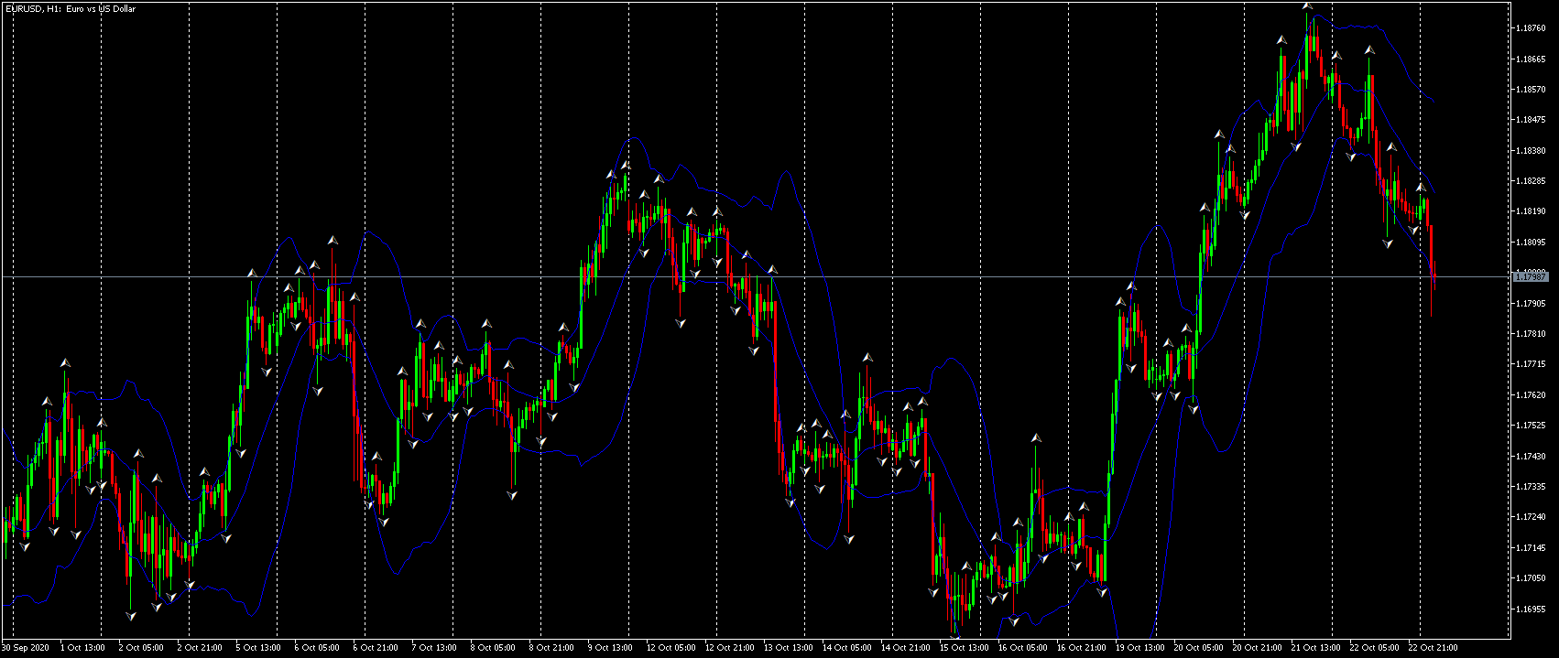Viewport: 1559px width, 658px height.
Task: Click the current price tag 1.17987
Action: (x=1531, y=276)
